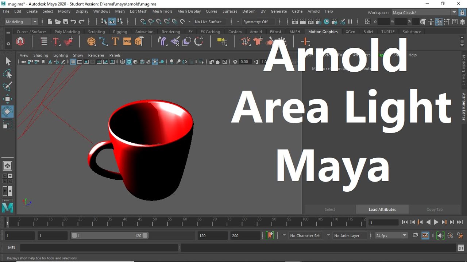Screen dimensions: 467x262
Task: Click the range slider bar 1 to 120
Action: [x=110, y=235]
